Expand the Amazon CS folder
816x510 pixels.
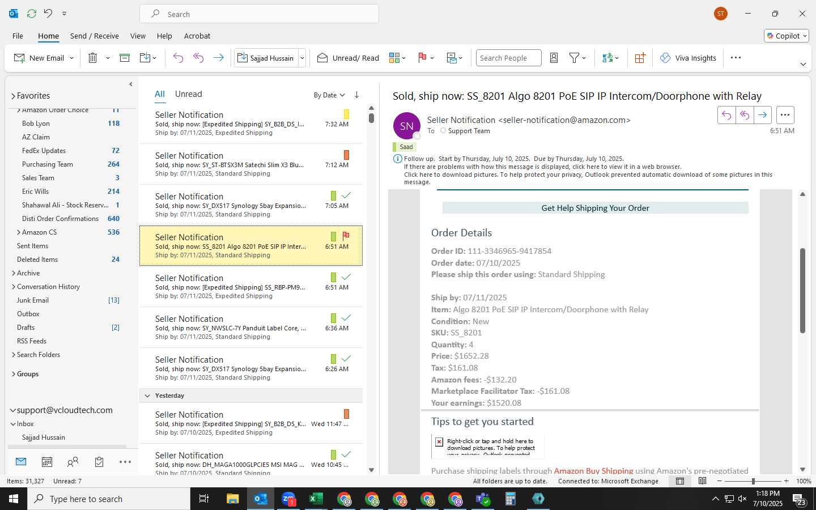coord(19,232)
